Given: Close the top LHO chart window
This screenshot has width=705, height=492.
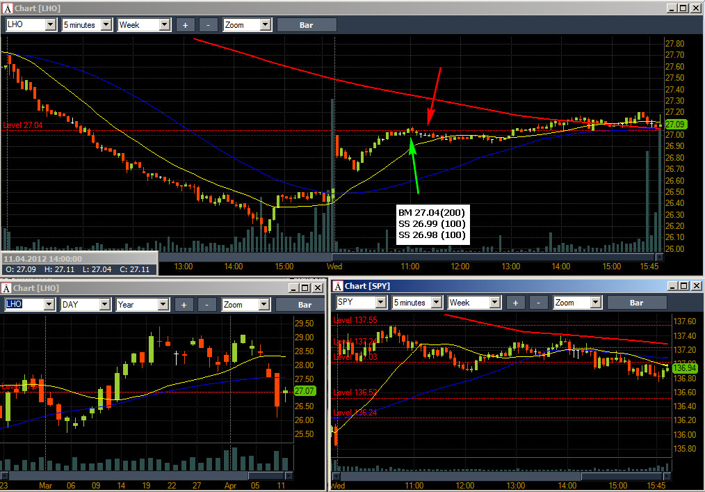Looking at the screenshot, I should (x=695, y=8).
